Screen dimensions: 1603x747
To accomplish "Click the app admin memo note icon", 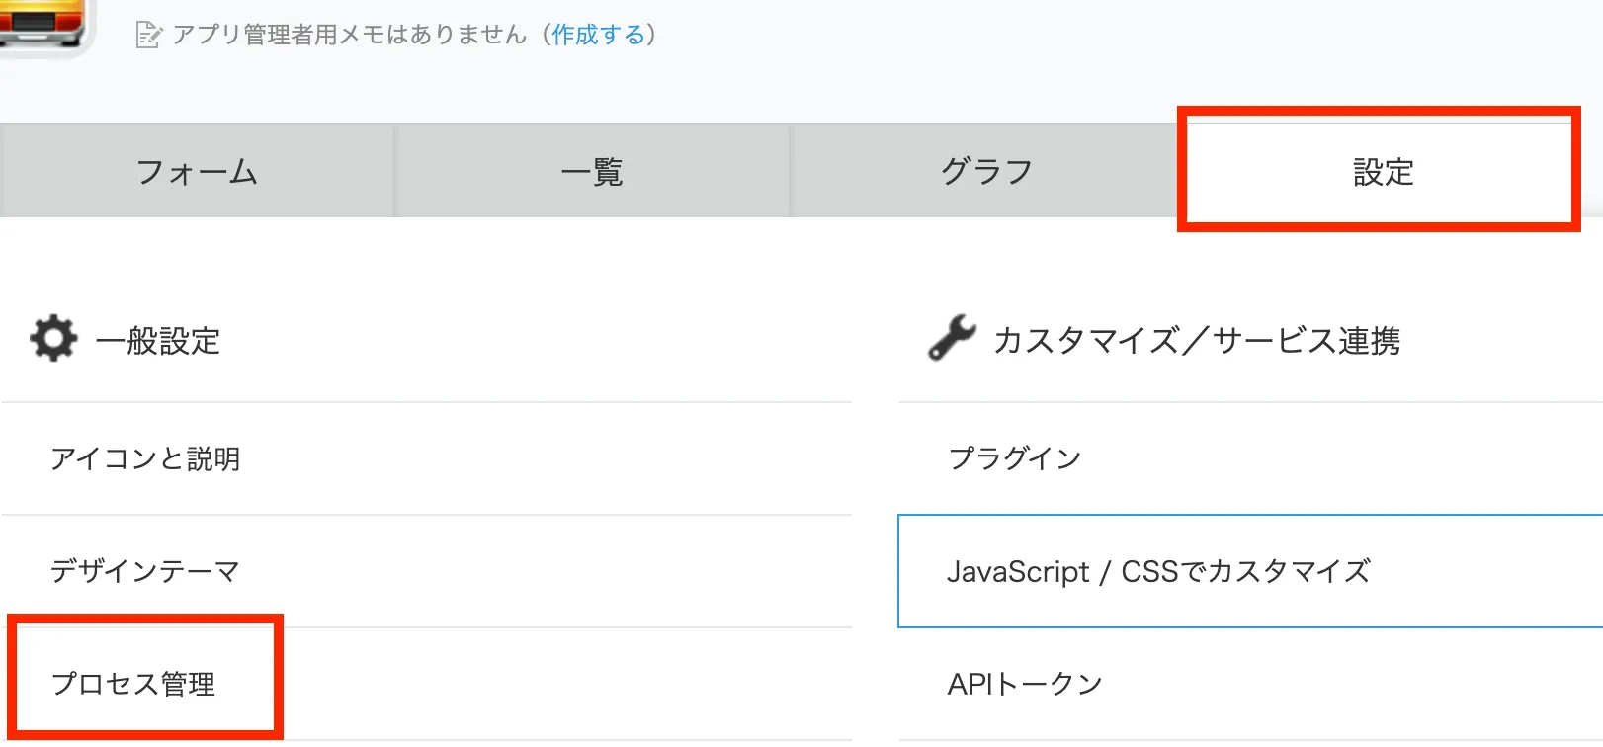I will [x=148, y=36].
